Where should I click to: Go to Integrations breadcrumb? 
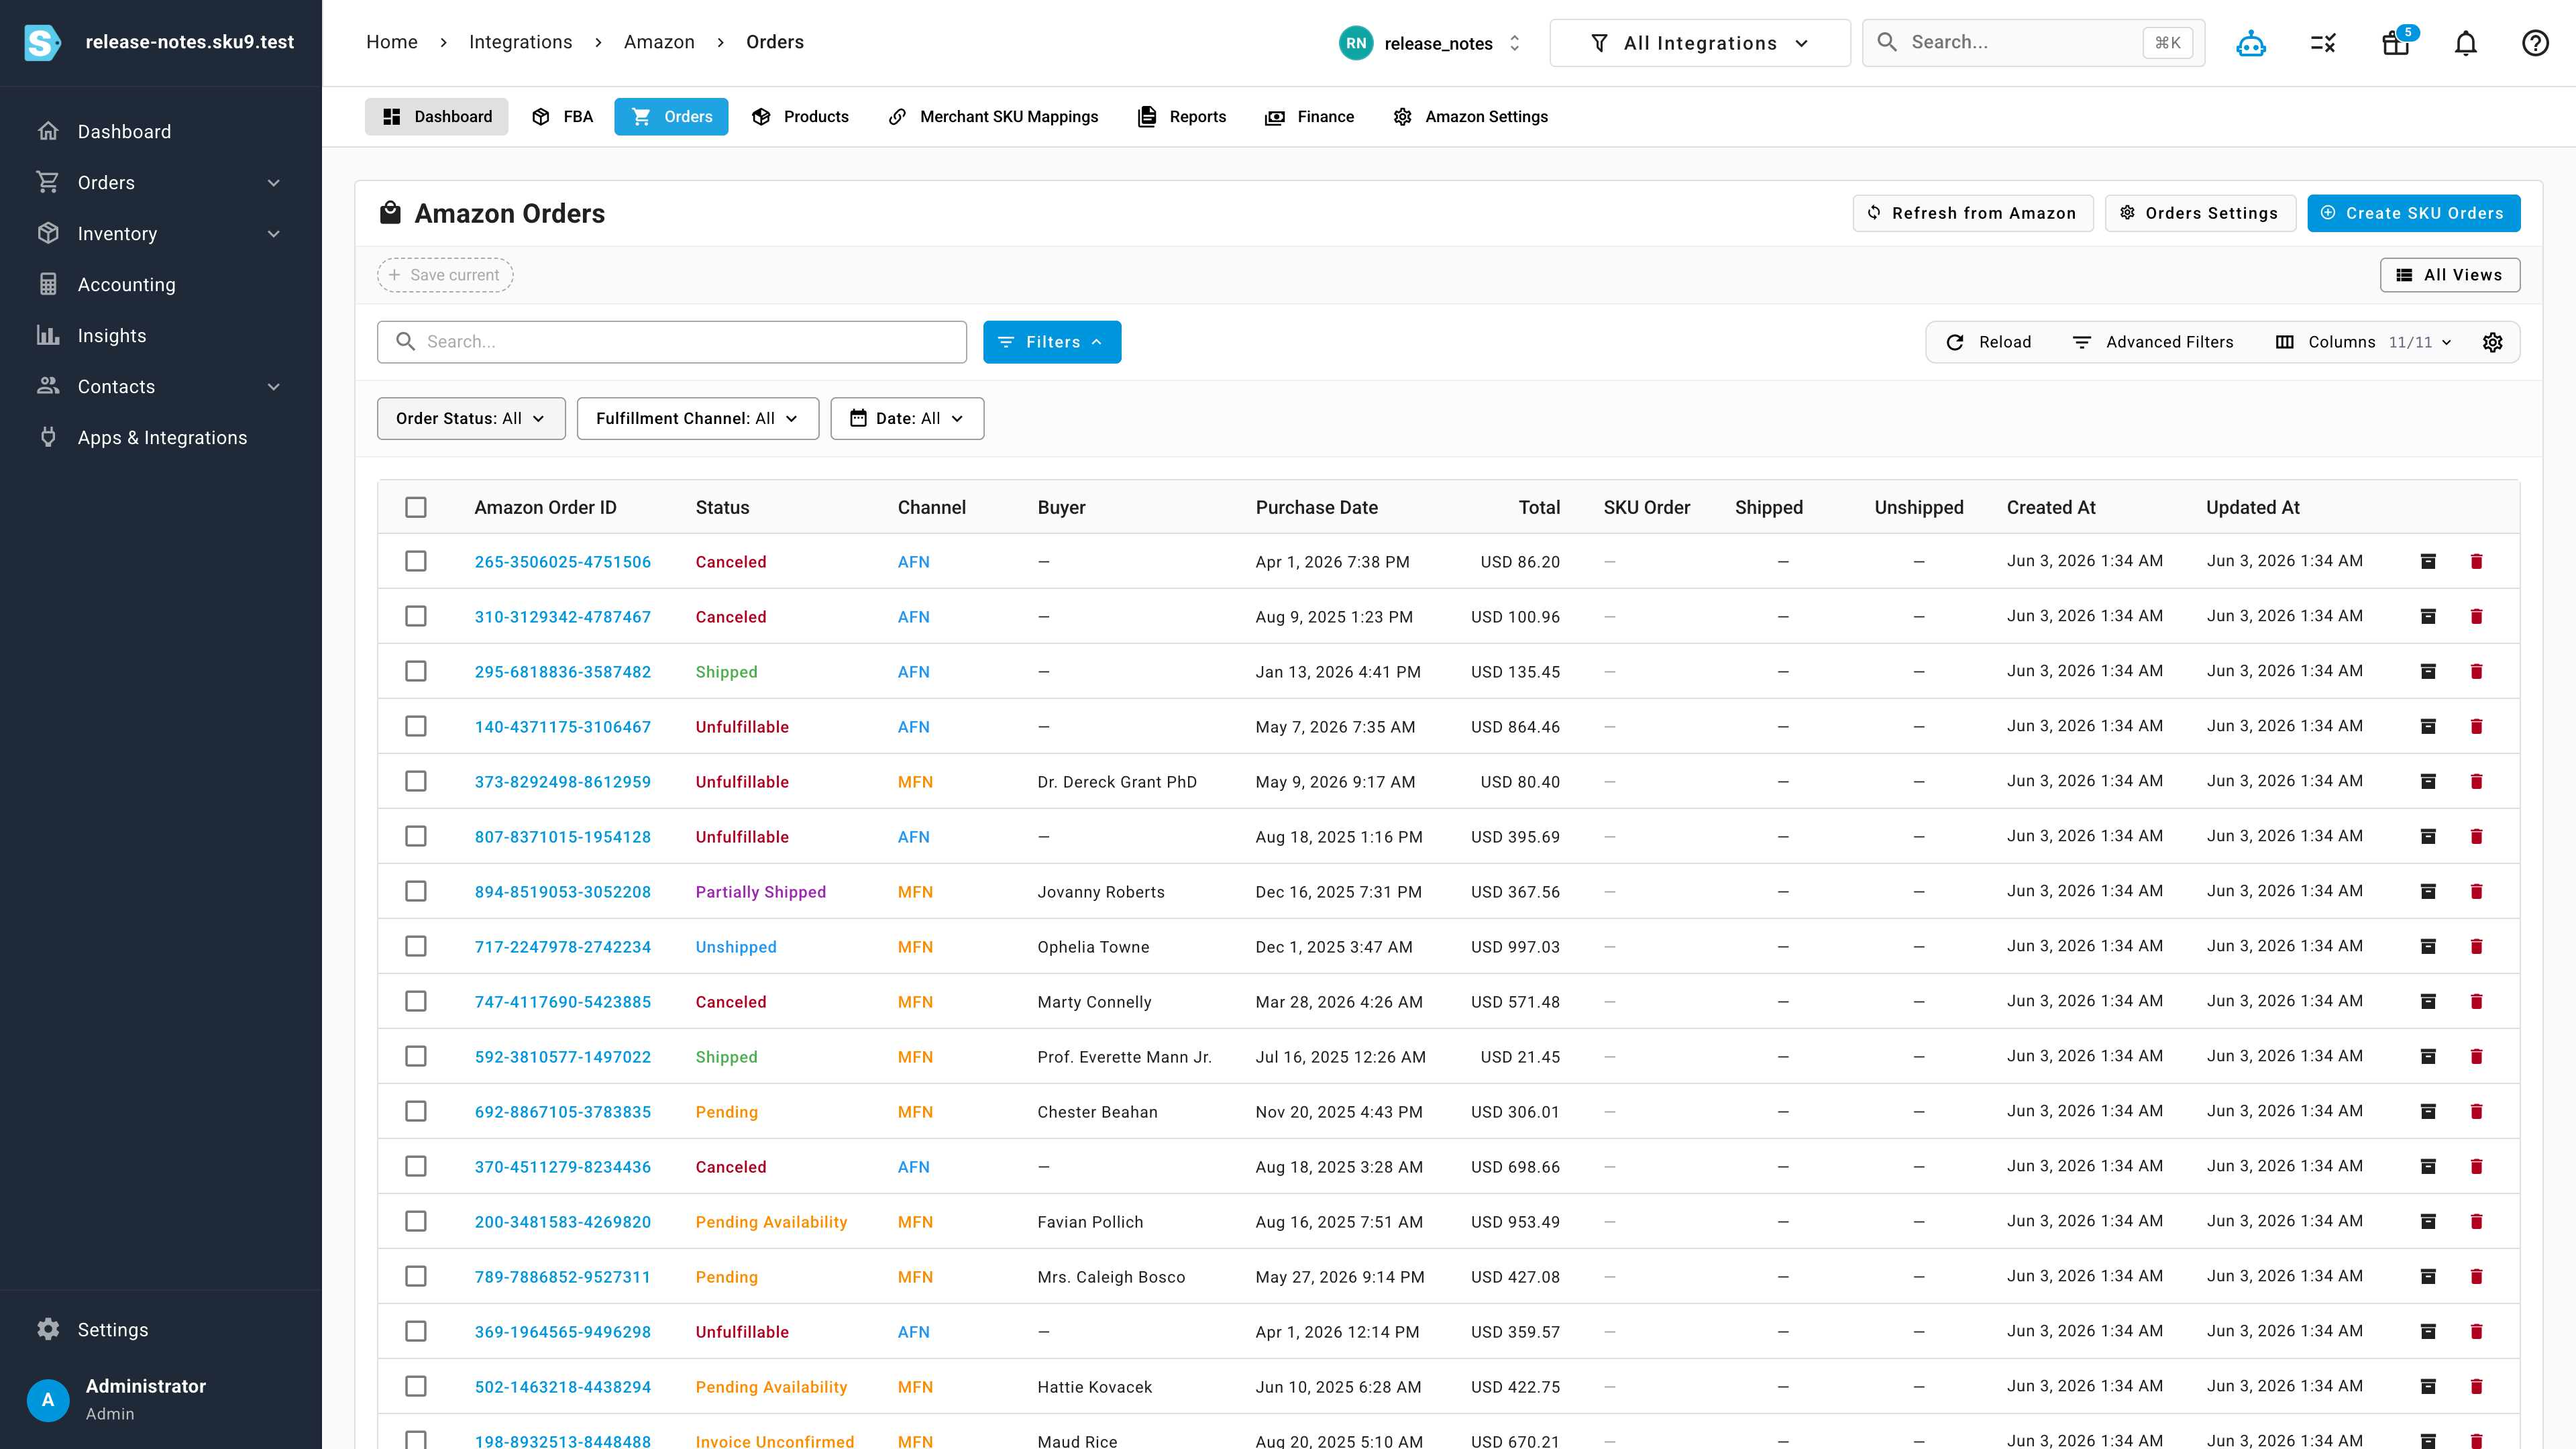pos(520,42)
